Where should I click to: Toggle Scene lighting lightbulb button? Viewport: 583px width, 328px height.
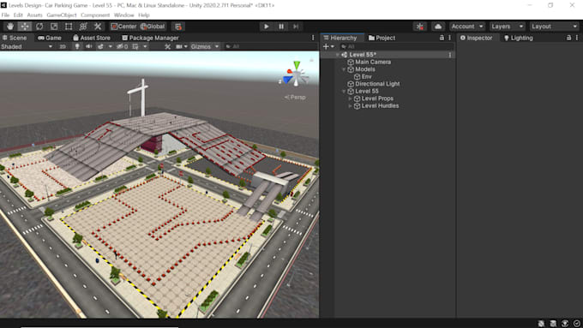pyautogui.click(x=77, y=46)
